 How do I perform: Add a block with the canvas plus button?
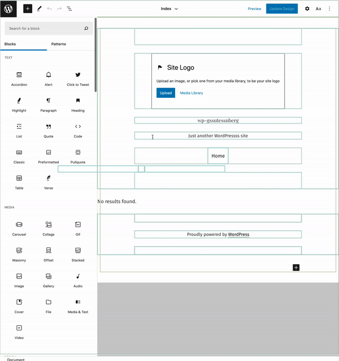coord(296,268)
